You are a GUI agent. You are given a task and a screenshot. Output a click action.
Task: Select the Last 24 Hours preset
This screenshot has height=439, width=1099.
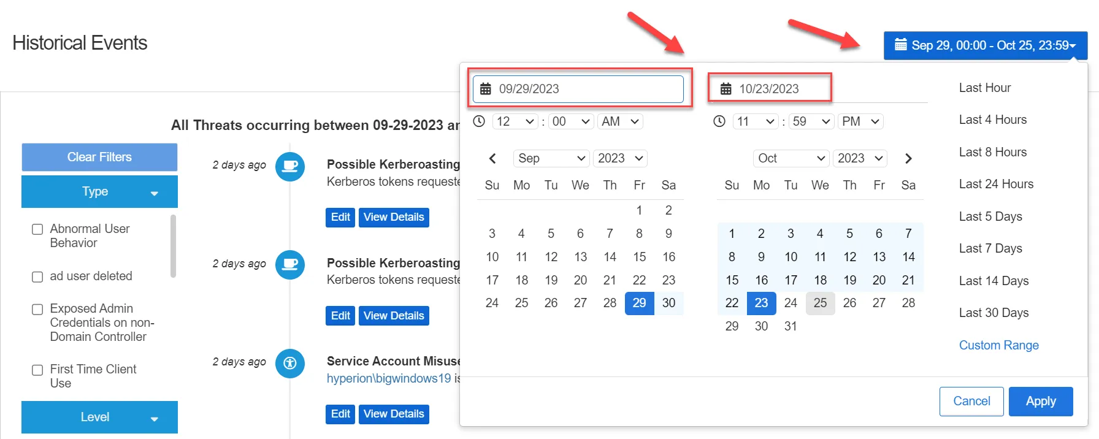coord(996,184)
